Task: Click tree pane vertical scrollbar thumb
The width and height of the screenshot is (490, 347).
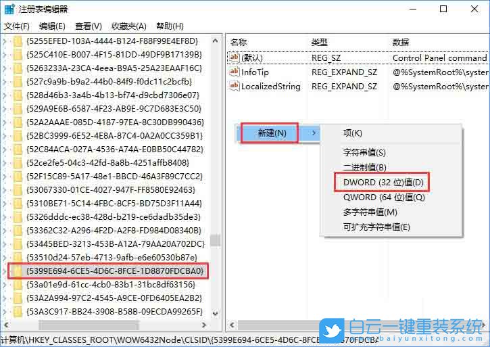Action: pyautogui.click(x=215, y=240)
